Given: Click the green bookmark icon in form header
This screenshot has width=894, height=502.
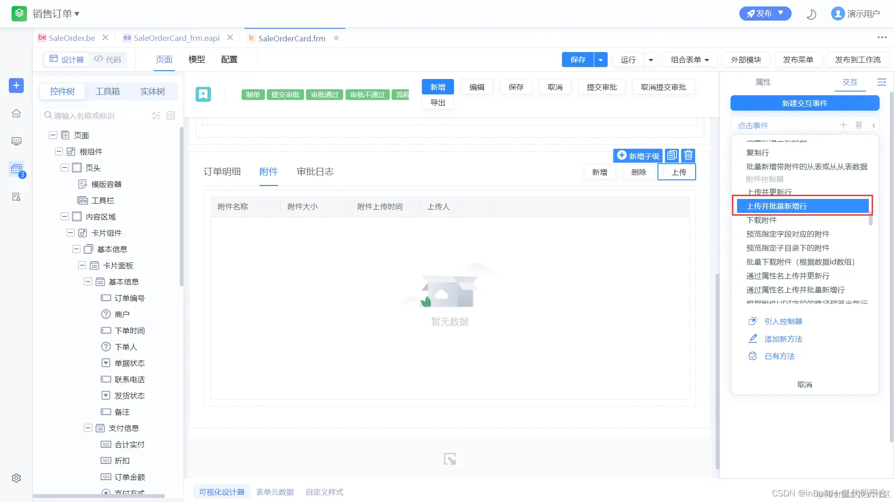Looking at the screenshot, I should 203,94.
